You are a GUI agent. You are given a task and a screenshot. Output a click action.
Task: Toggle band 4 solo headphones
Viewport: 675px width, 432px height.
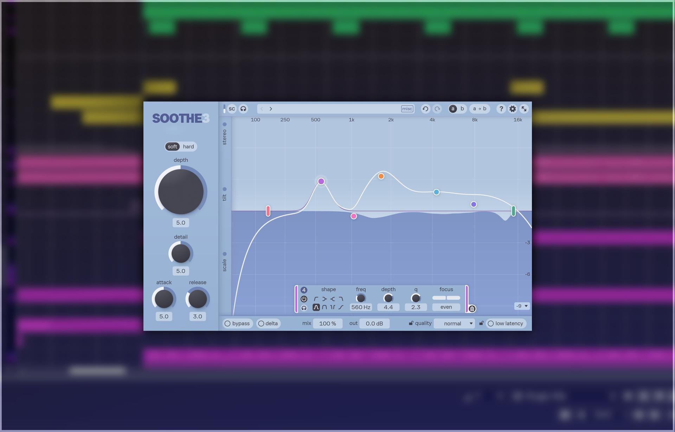click(x=304, y=308)
